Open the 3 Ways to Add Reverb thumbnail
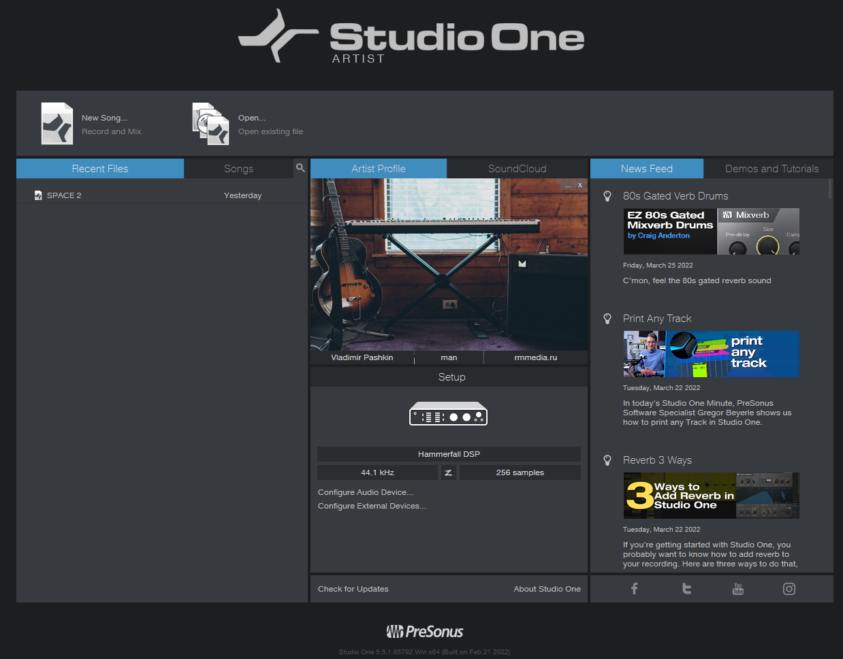This screenshot has height=659, width=843. [711, 496]
